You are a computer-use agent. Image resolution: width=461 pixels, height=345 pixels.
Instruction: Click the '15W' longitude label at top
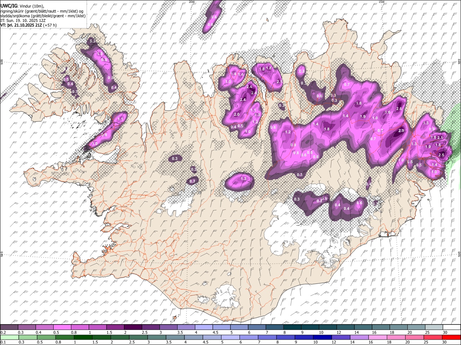(x=381, y=2)
